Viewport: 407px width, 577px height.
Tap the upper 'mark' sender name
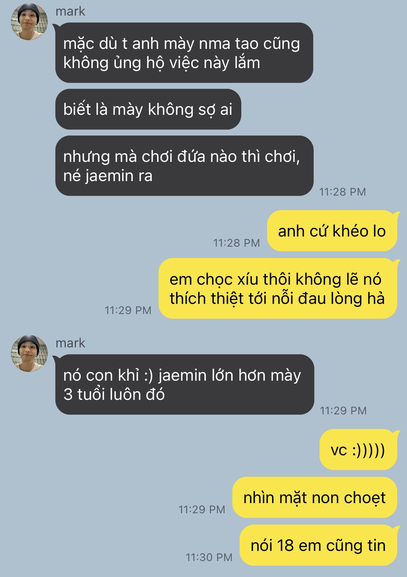(x=70, y=11)
